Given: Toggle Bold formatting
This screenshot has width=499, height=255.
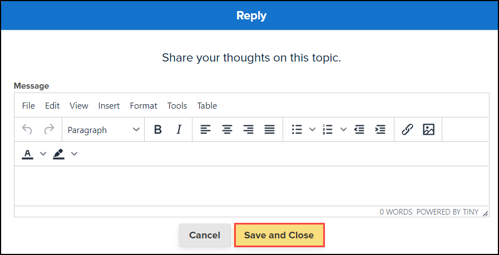Looking at the screenshot, I should (x=157, y=130).
